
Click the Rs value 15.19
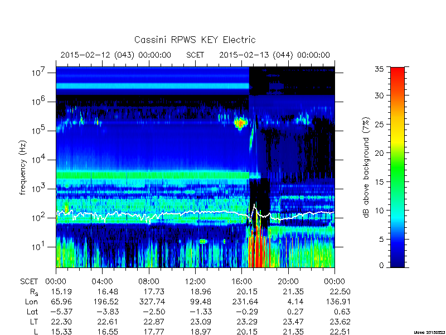pyautogui.click(x=61, y=291)
